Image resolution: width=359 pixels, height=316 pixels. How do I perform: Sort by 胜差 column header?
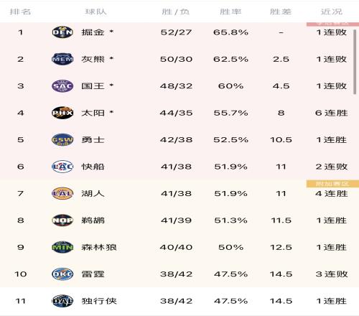point(281,11)
